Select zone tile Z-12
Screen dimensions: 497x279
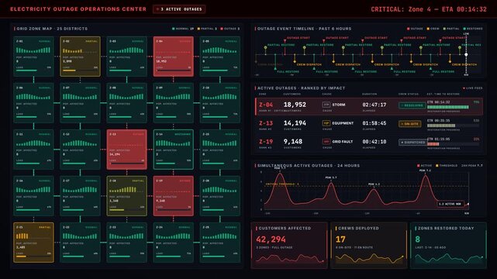coord(80,150)
